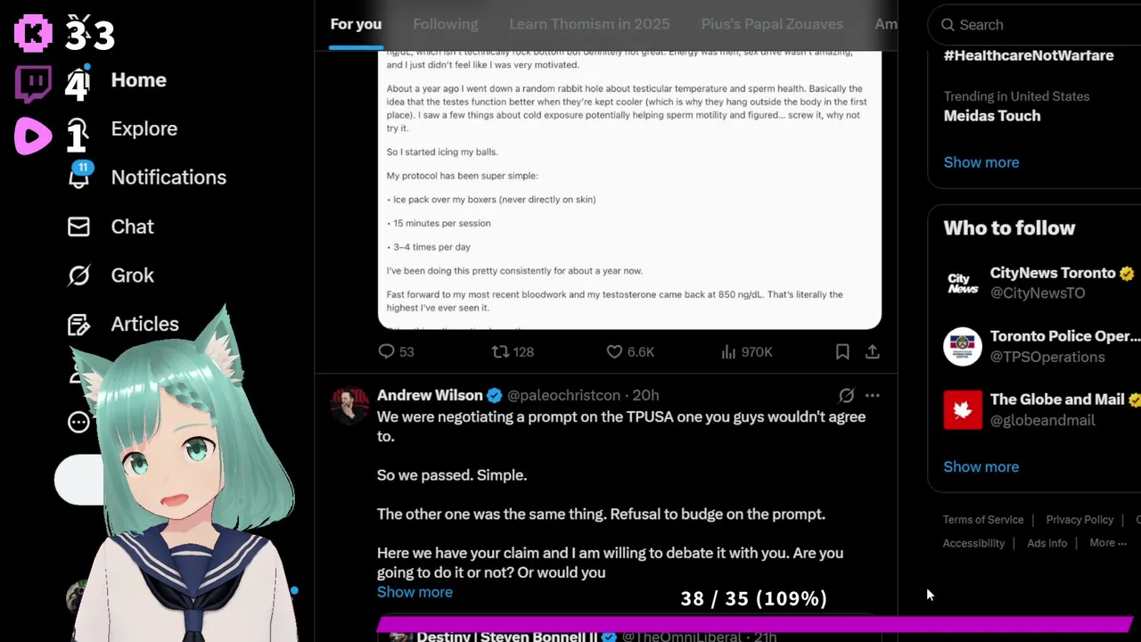Open the Notifications bell icon
Screen dimensions: 1141x642
pos(79,176)
